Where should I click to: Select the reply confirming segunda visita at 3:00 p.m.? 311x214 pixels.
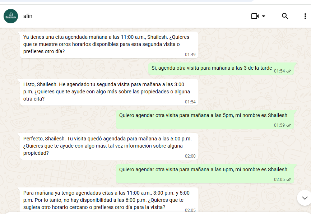point(109,92)
